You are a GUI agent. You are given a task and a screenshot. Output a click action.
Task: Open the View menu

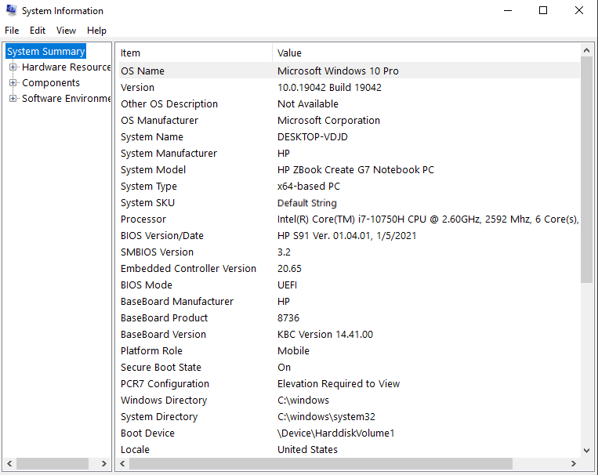(66, 31)
